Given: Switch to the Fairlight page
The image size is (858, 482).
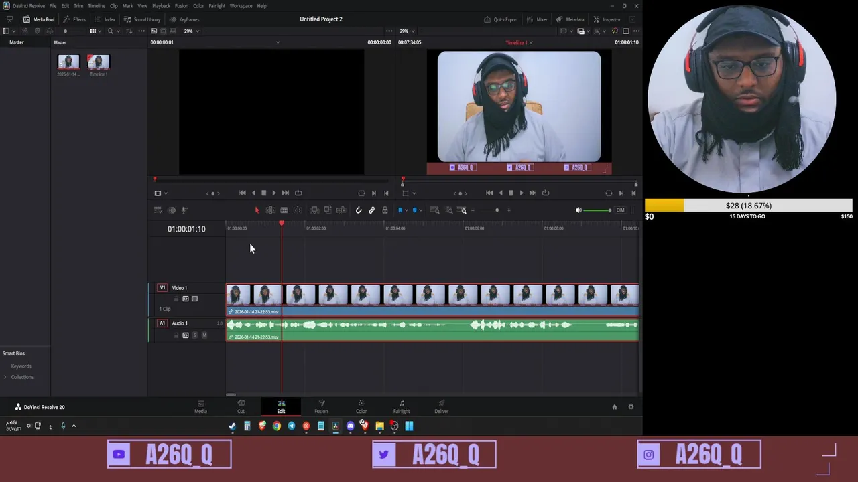Looking at the screenshot, I should pos(402,406).
